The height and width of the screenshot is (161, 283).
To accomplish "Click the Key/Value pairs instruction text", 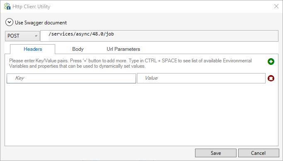I will click(x=130, y=63).
